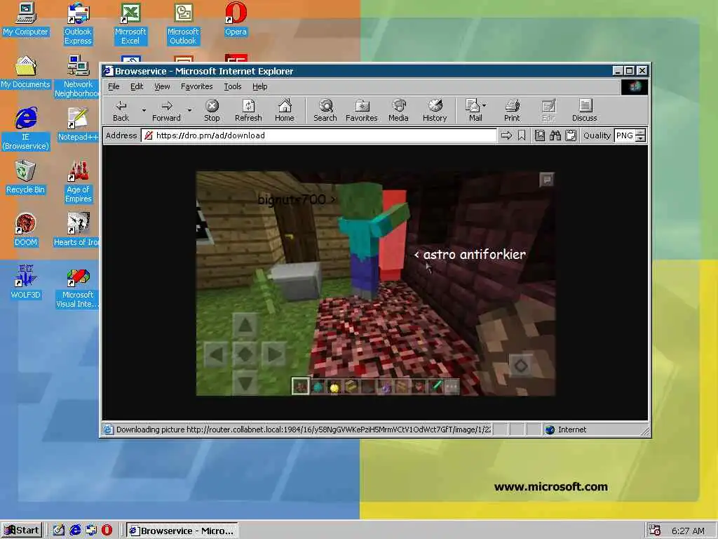Tap the center diamond D-pad control
Screen dimensions: 718x539
(245, 354)
